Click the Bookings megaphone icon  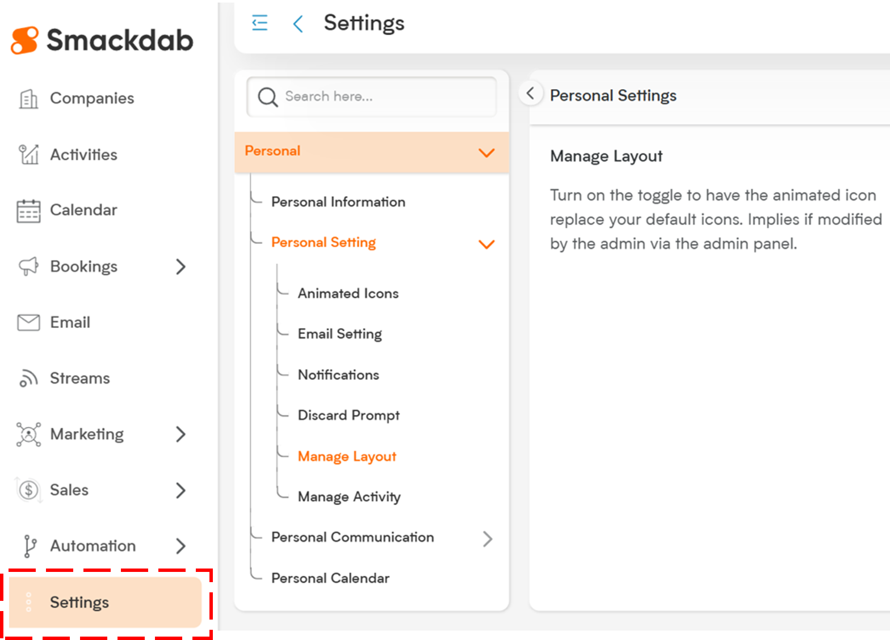tap(28, 266)
